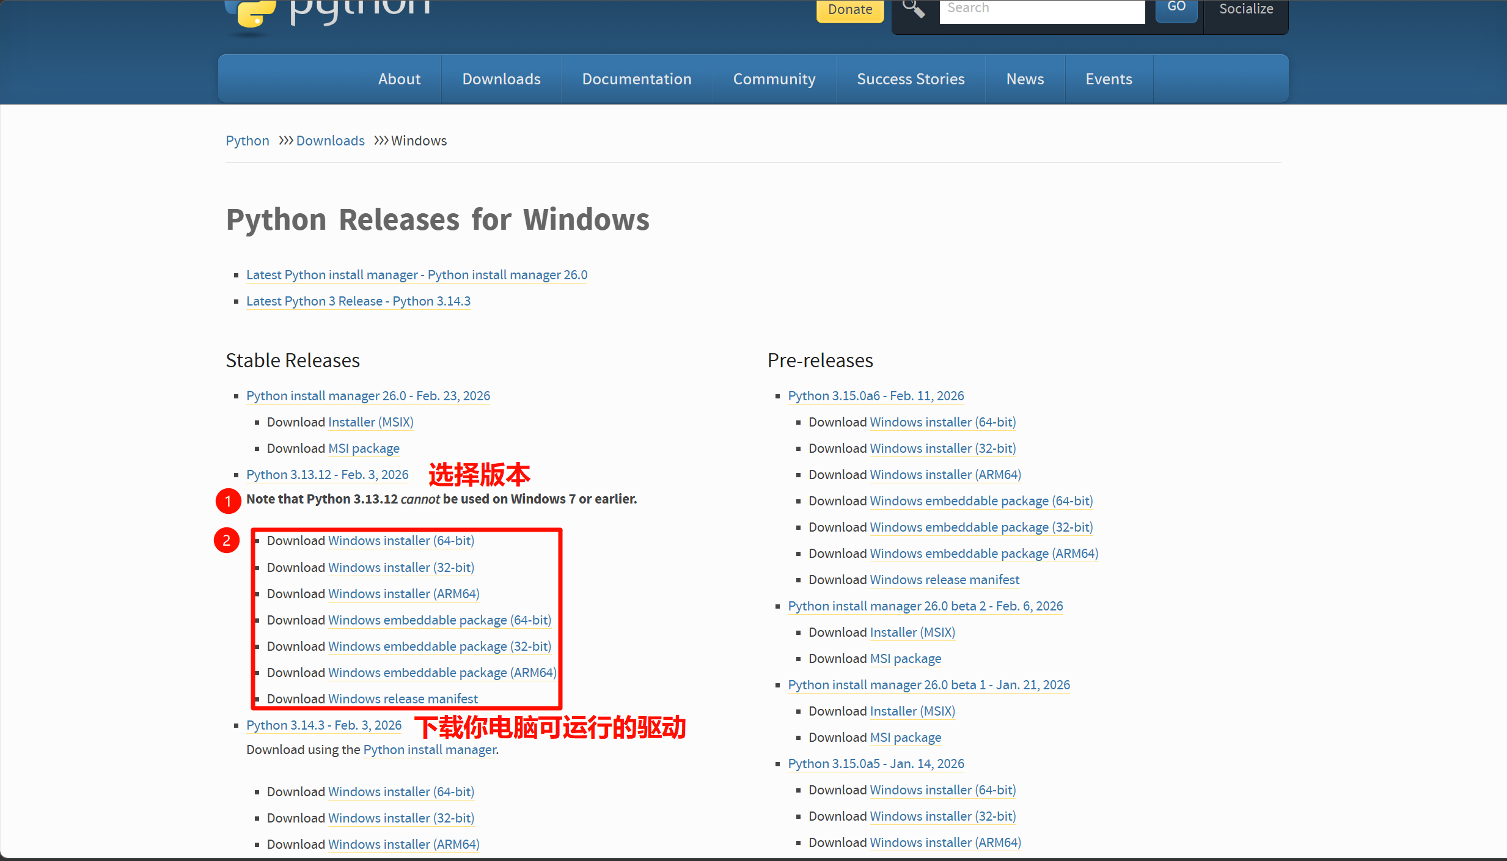Download Python 3.14.3 Windows installer (ARM64)

click(403, 845)
